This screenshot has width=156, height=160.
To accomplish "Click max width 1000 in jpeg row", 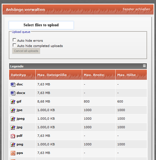I will [88, 119].
